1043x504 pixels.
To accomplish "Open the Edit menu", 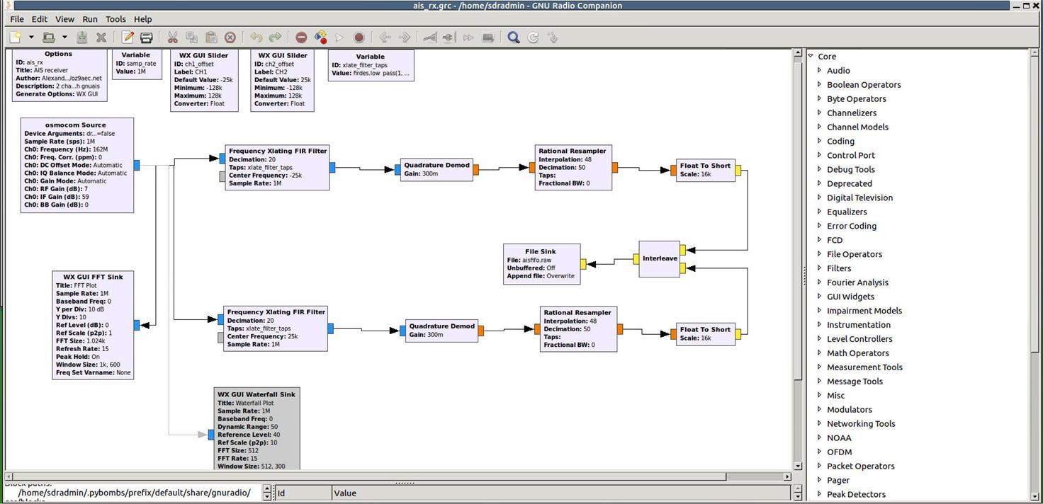I will point(40,19).
